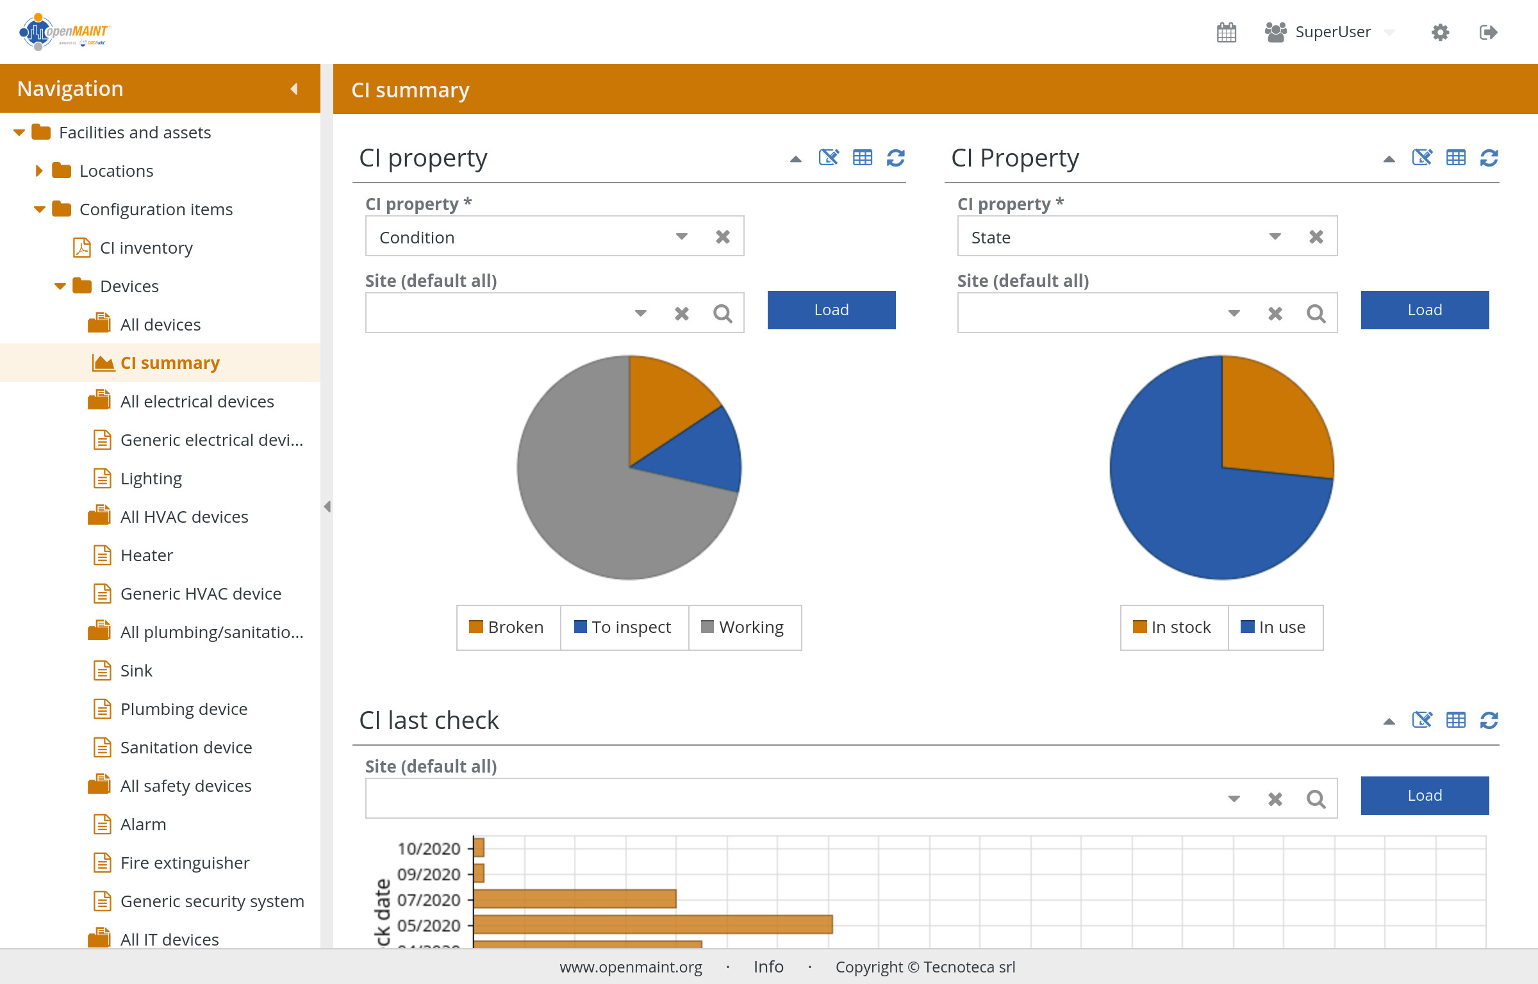Expand the Locations folder
The width and height of the screenshot is (1538, 984).
coord(39,171)
